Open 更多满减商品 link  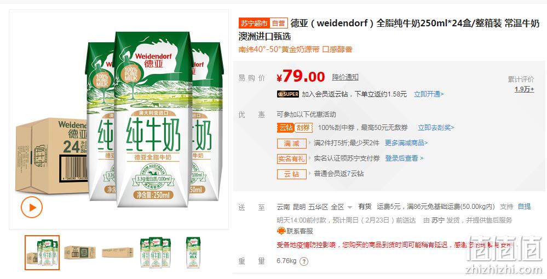tap(406, 143)
